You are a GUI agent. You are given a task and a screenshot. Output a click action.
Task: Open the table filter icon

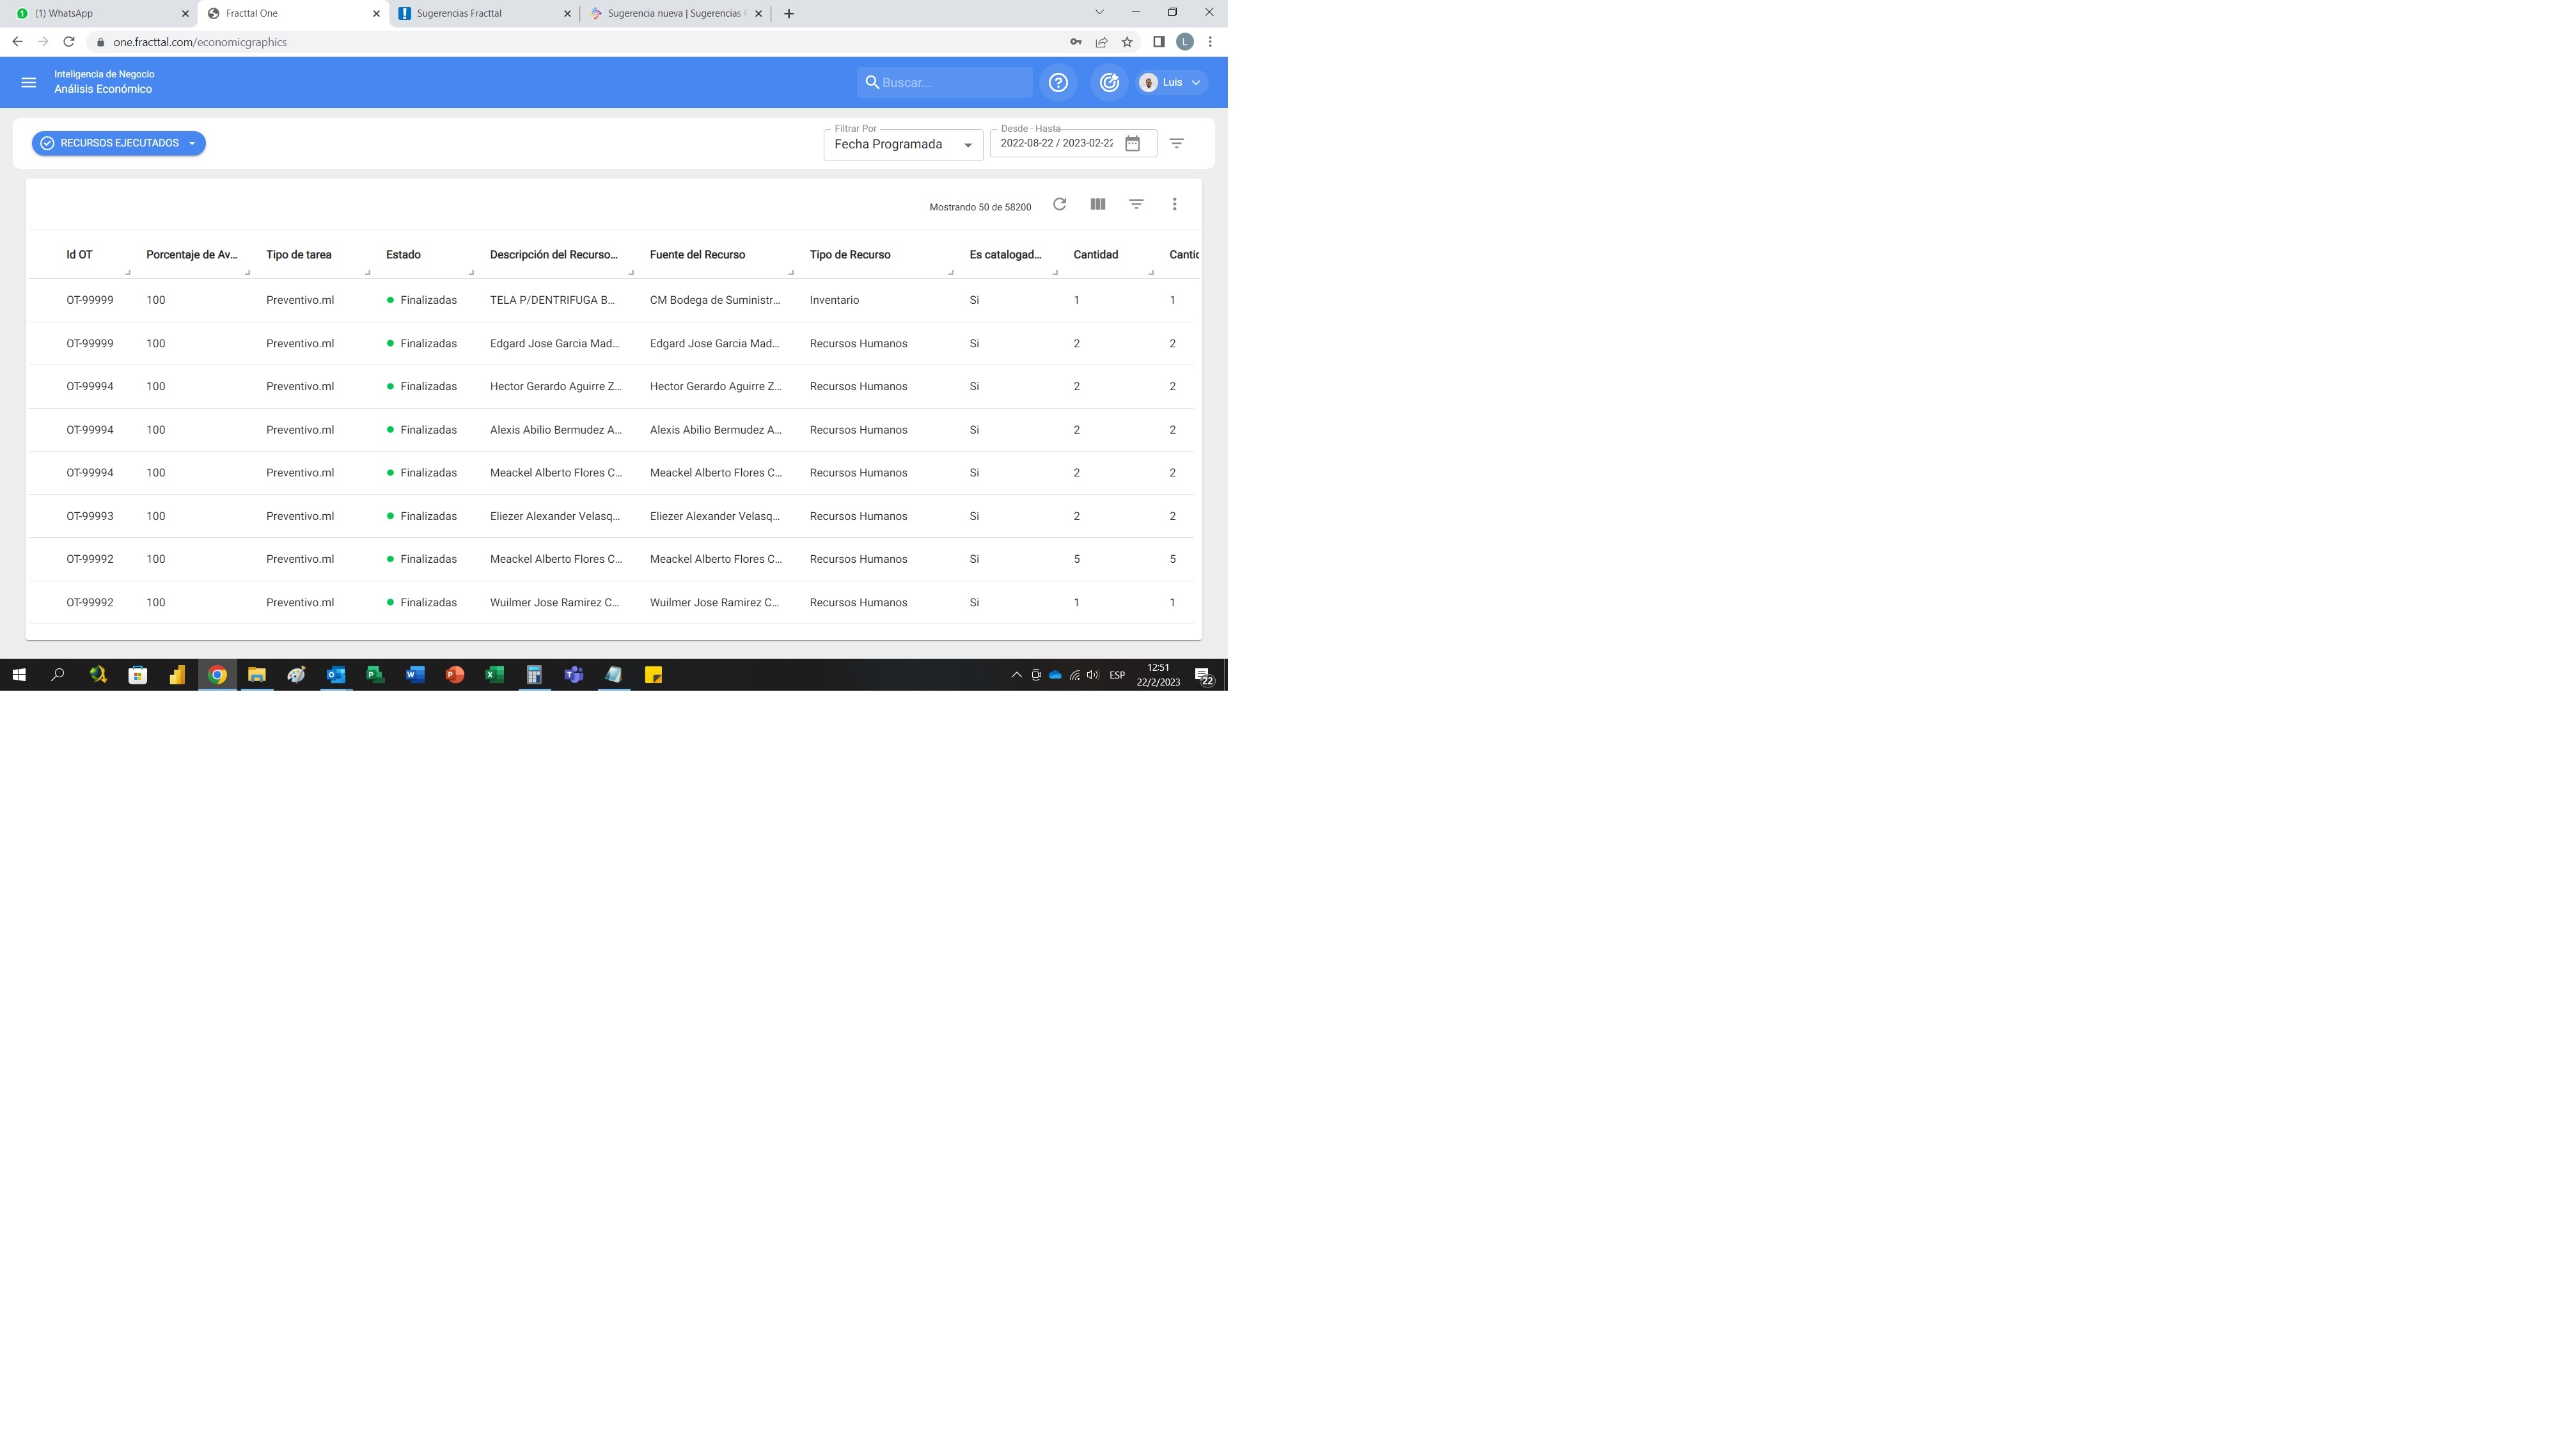click(x=1136, y=204)
